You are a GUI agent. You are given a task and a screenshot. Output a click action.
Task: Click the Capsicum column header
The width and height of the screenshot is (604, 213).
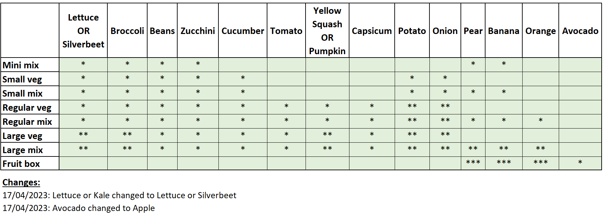click(372, 31)
